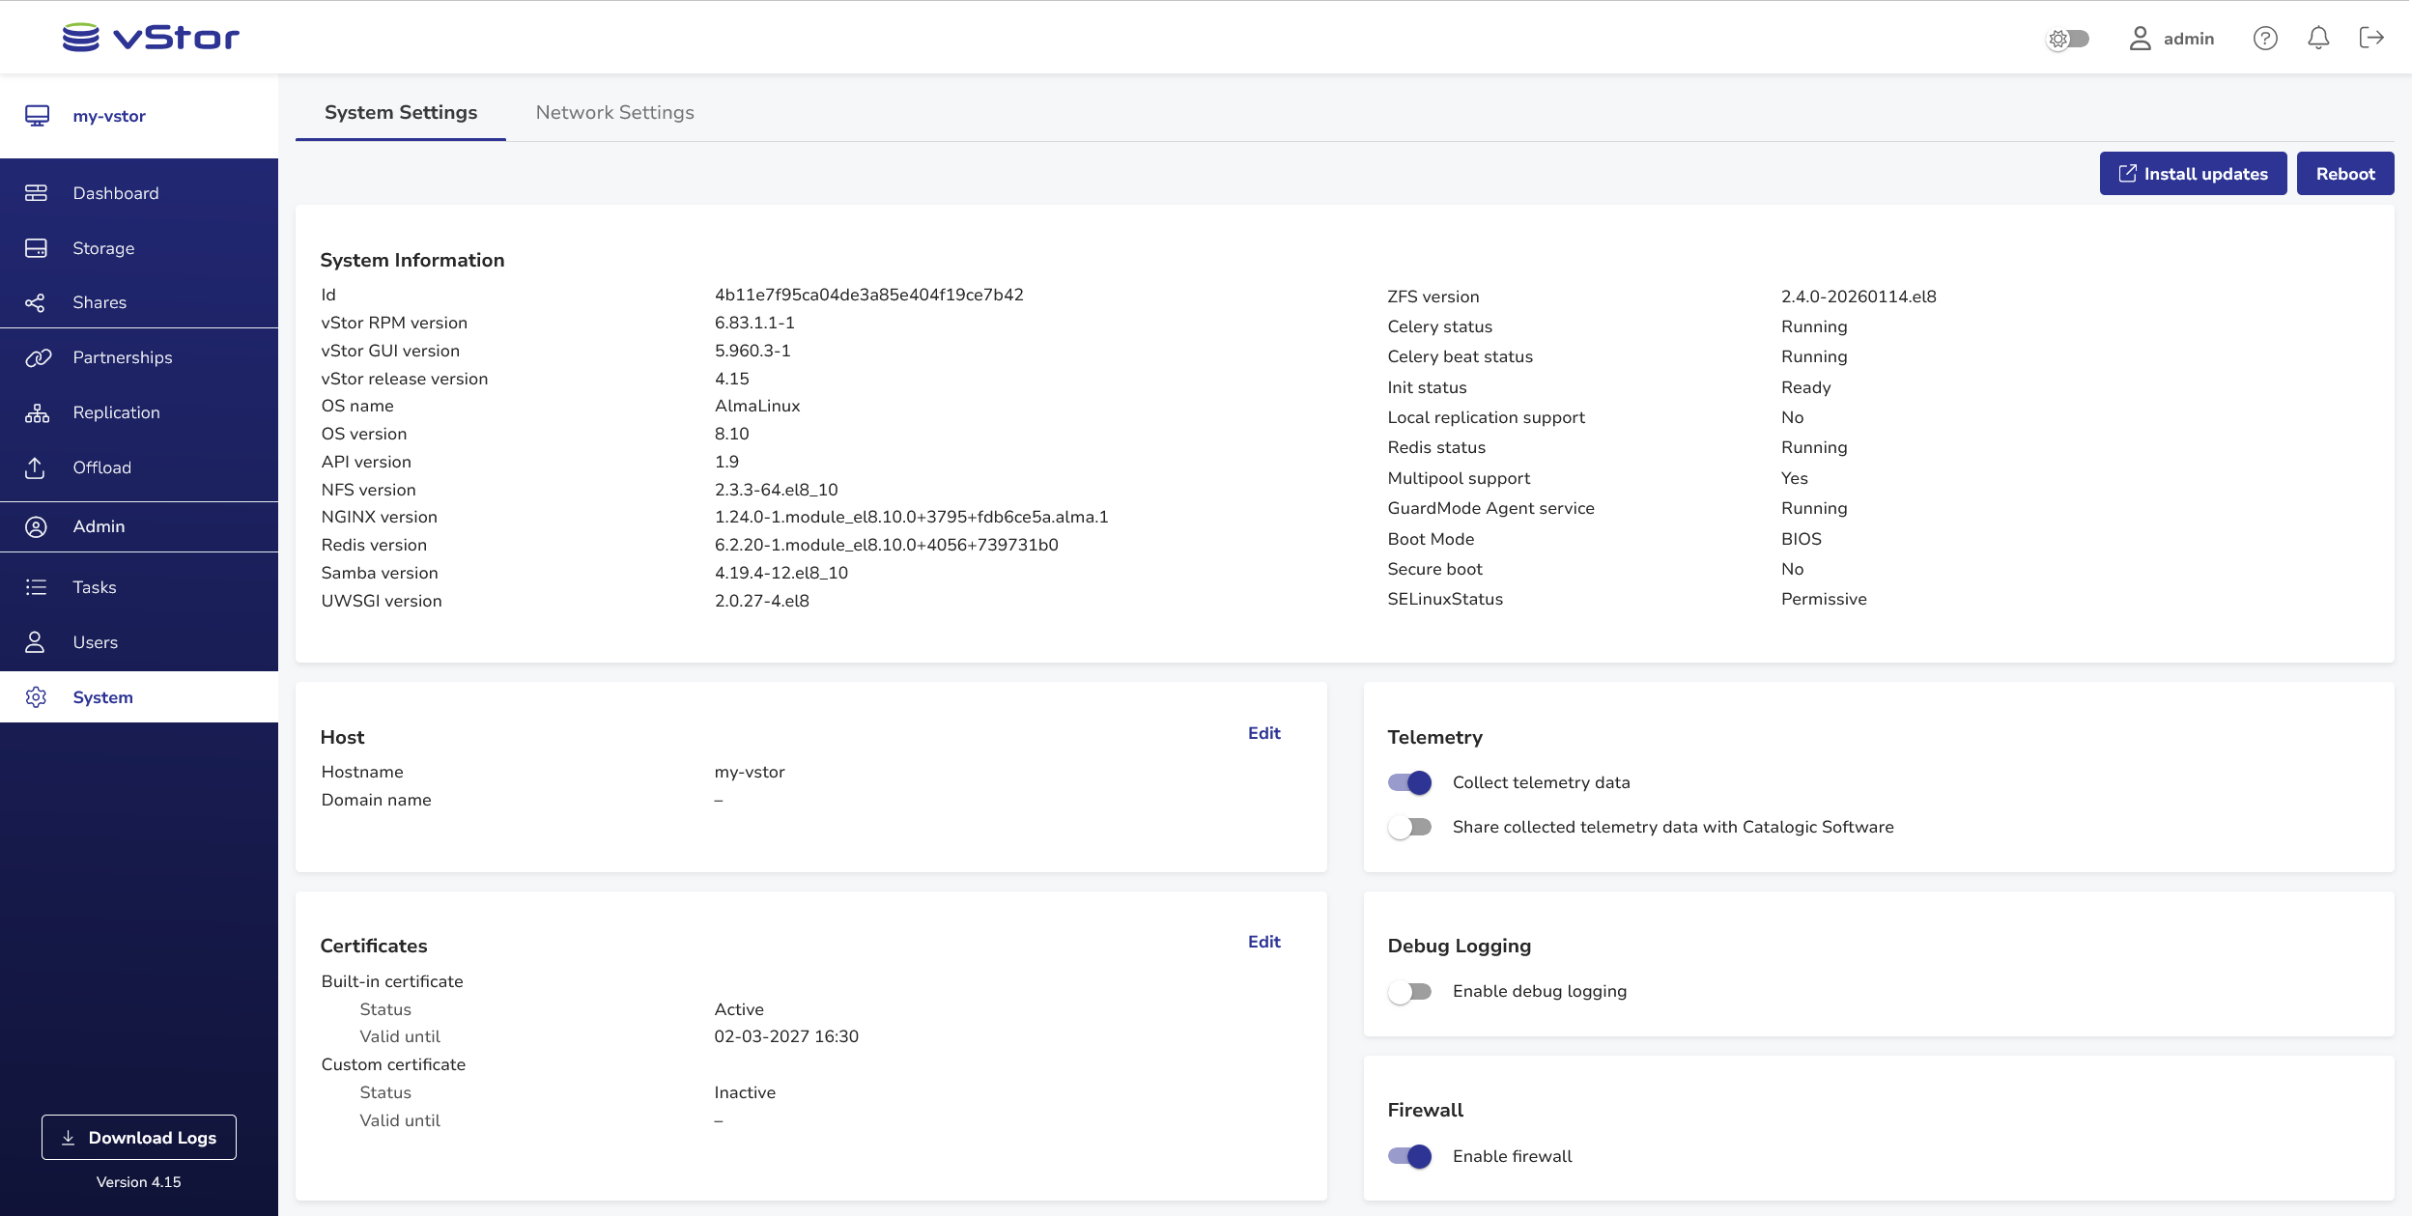Open the Offload section
Image resolution: width=2412 pixels, height=1216 pixels.
(101, 467)
